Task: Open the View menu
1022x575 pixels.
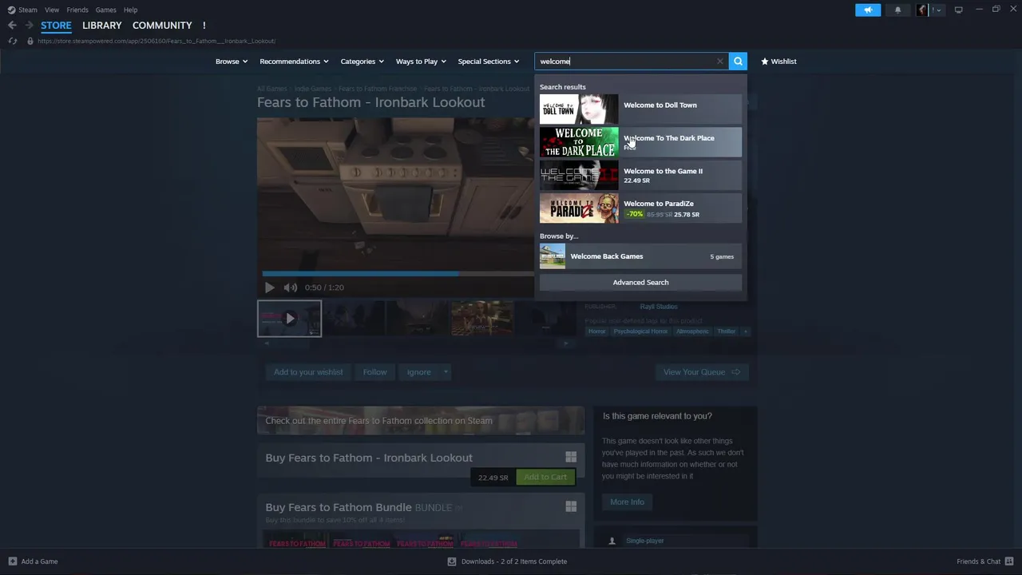Action: tap(52, 10)
